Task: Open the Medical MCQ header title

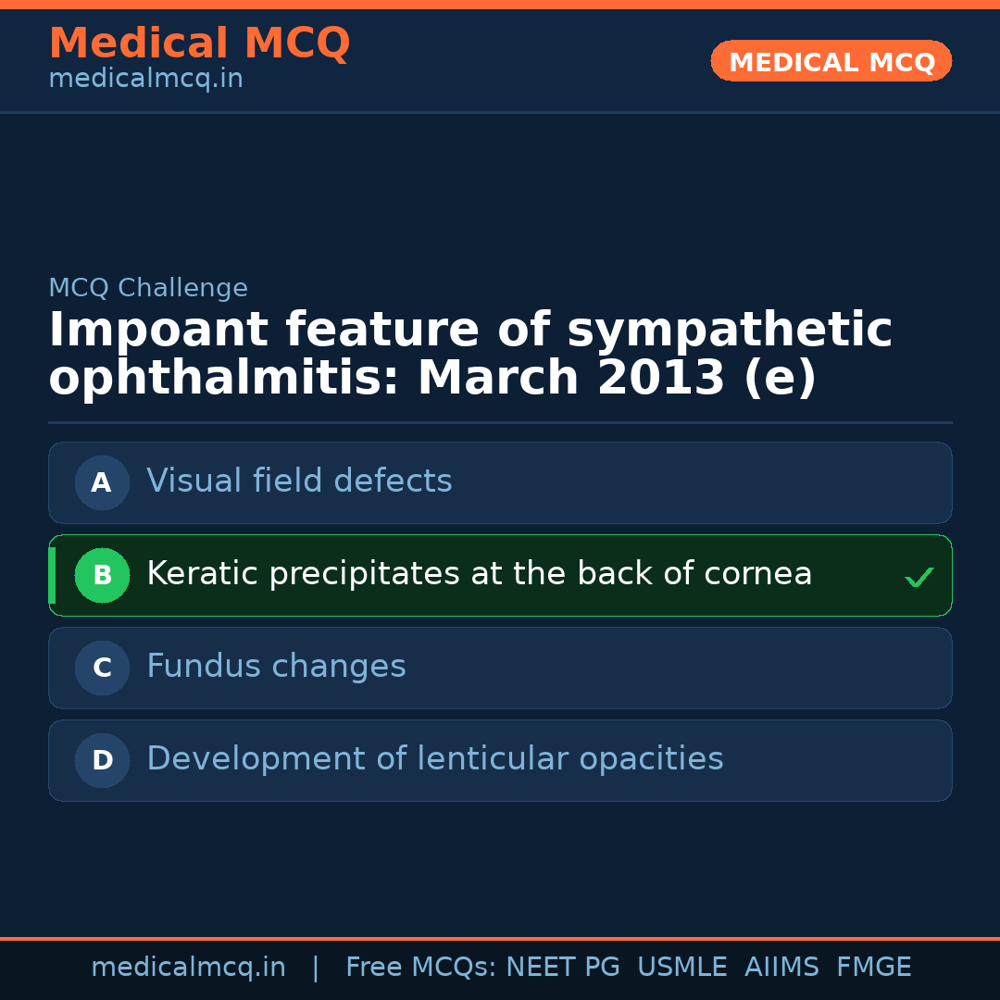Action: [x=199, y=44]
